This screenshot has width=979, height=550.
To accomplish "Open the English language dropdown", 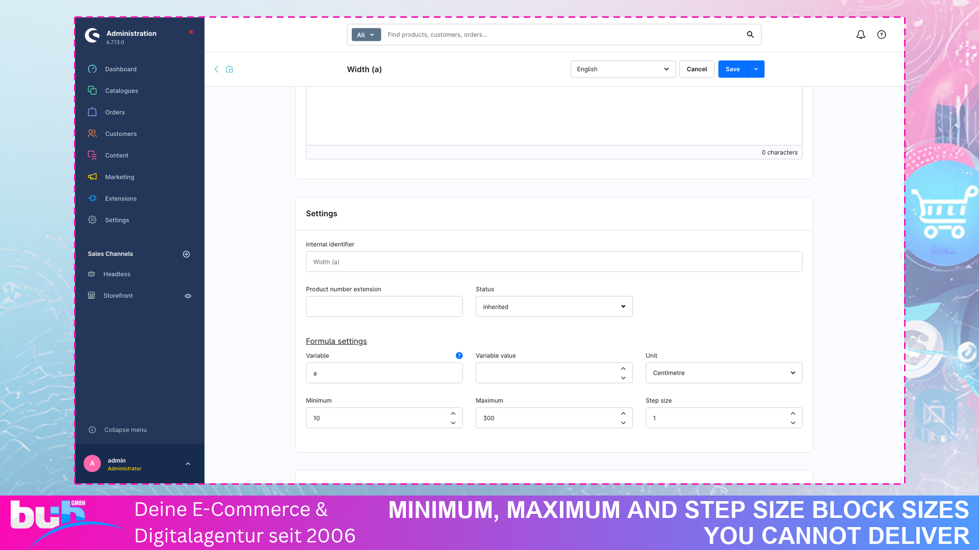I will [x=623, y=69].
